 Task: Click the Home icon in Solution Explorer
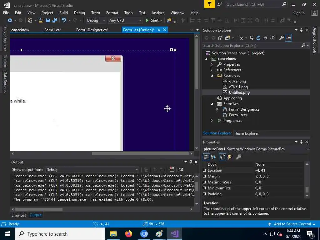tap(220, 38)
